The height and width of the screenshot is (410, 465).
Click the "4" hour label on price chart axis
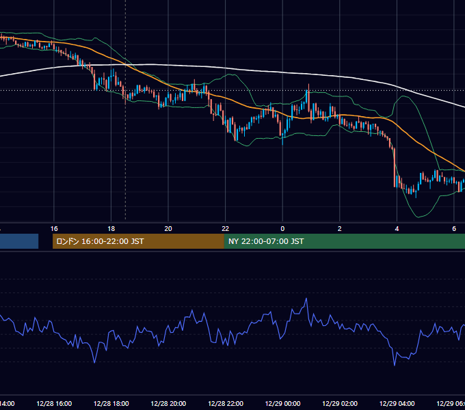[397, 228]
